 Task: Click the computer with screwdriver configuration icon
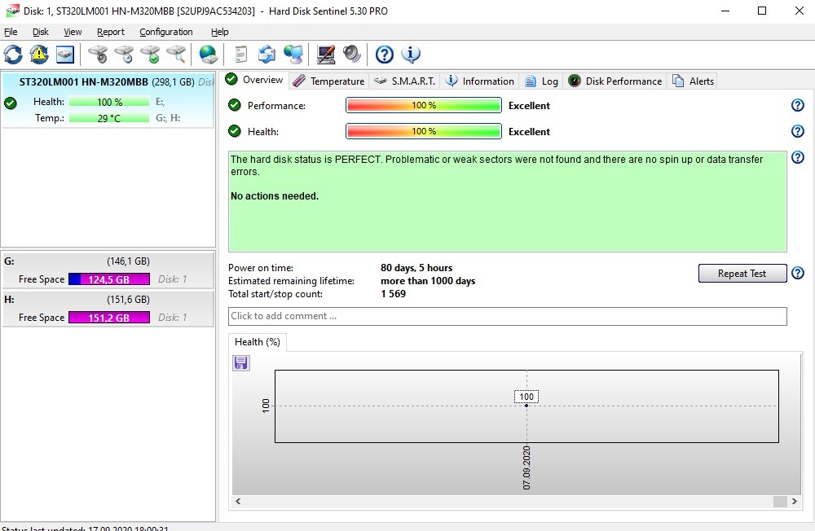(326, 55)
